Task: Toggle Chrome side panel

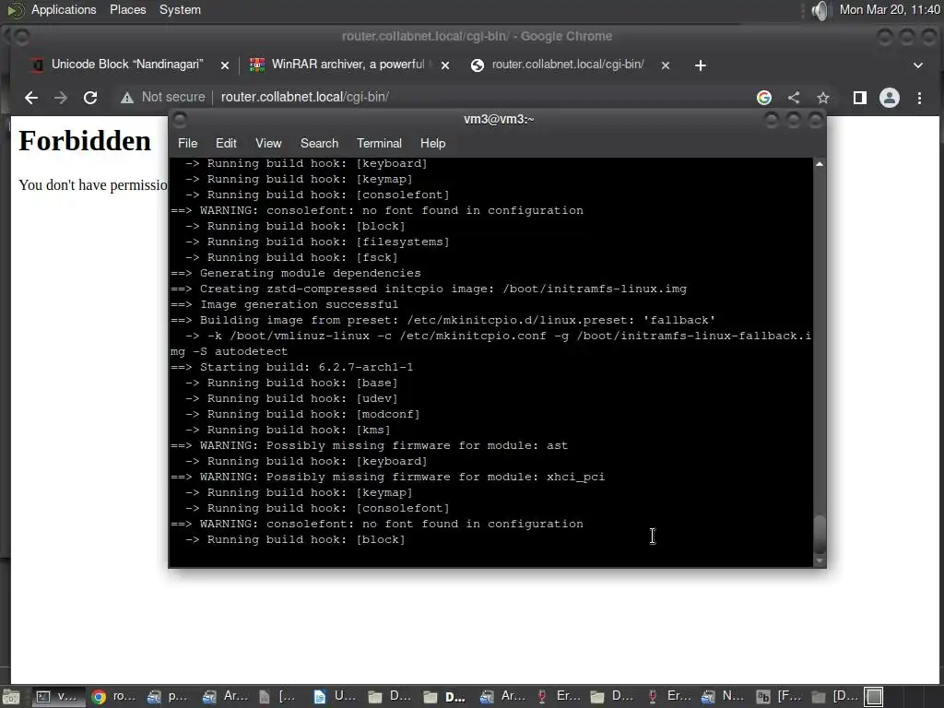Action: [860, 98]
